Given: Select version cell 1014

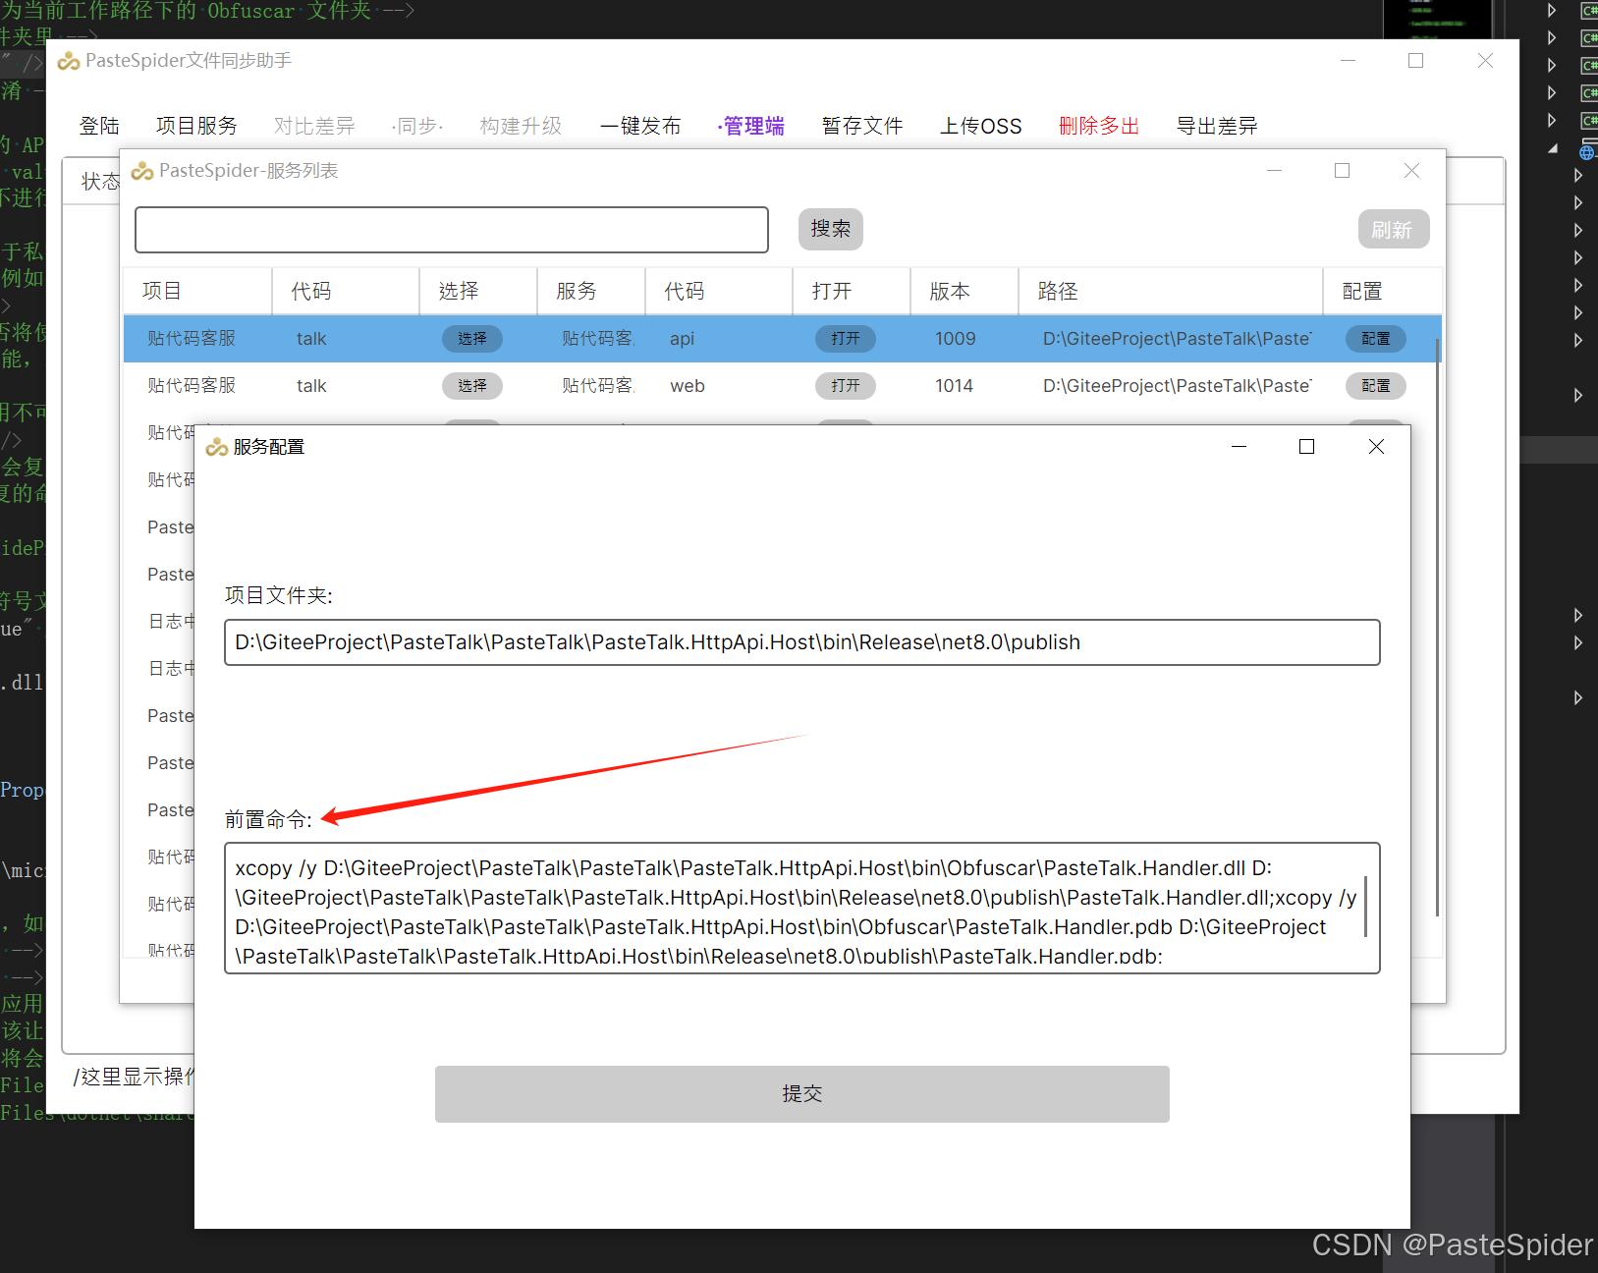Looking at the screenshot, I should [x=955, y=386].
